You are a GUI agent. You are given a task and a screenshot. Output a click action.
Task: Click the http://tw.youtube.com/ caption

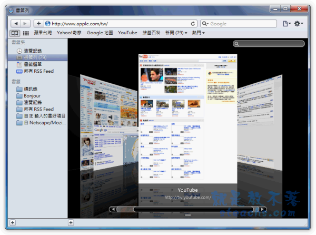coord(188,197)
